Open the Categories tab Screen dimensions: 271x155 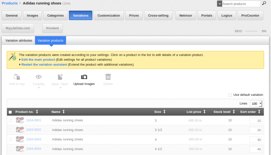coord(56,16)
